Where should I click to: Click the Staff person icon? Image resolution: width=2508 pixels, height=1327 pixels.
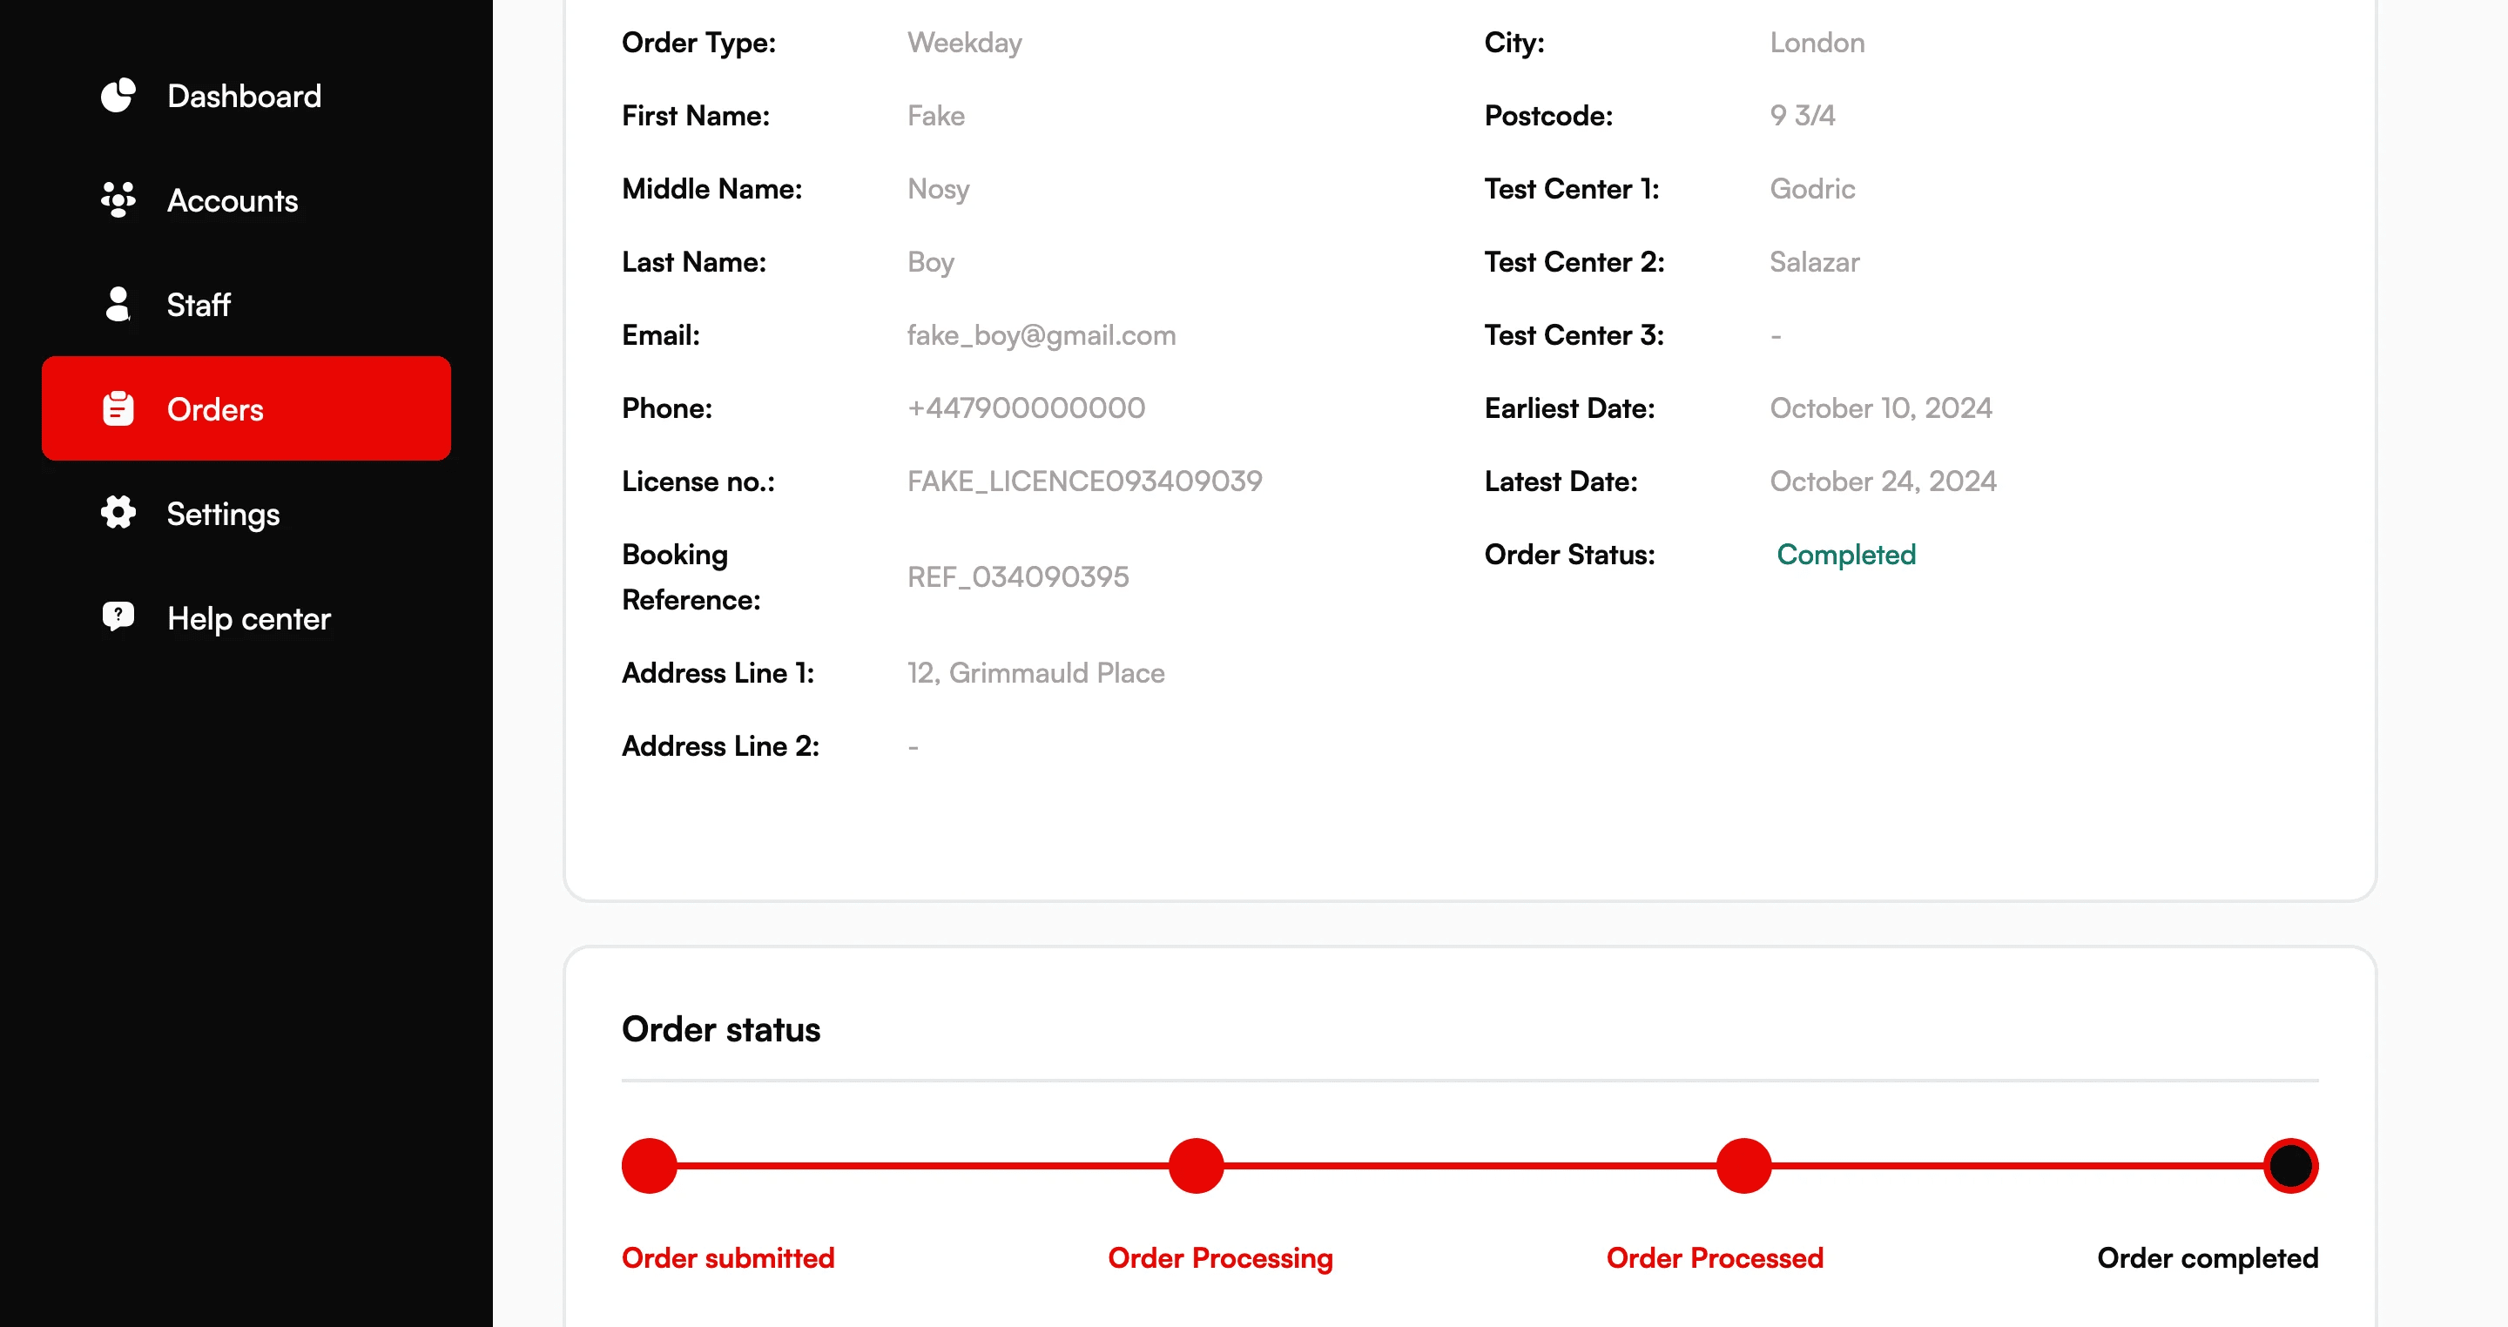pos(118,304)
